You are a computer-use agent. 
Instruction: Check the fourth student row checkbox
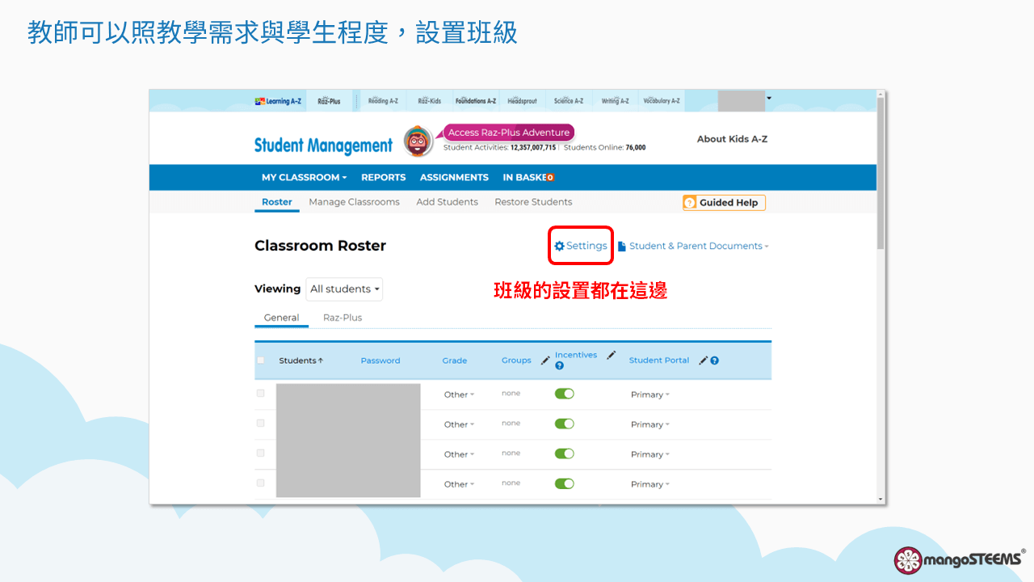tap(260, 483)
